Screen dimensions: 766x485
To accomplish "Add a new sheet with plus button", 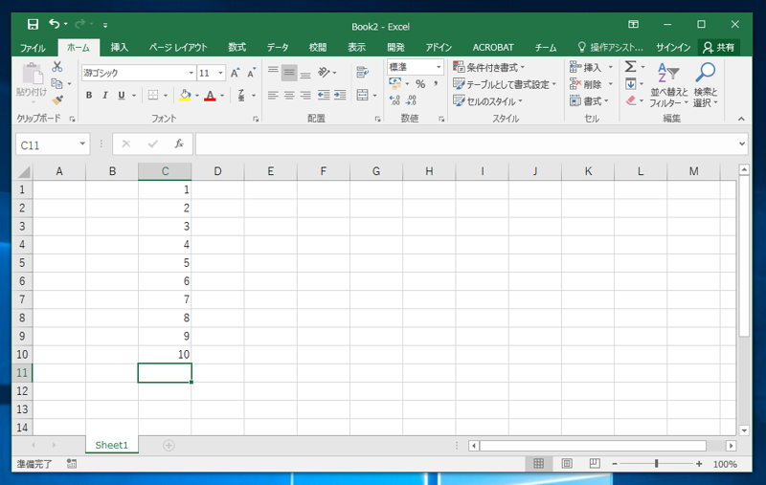I will 169,445.
